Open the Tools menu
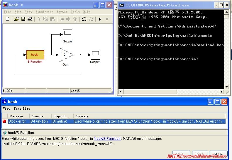 coord(75,12)
